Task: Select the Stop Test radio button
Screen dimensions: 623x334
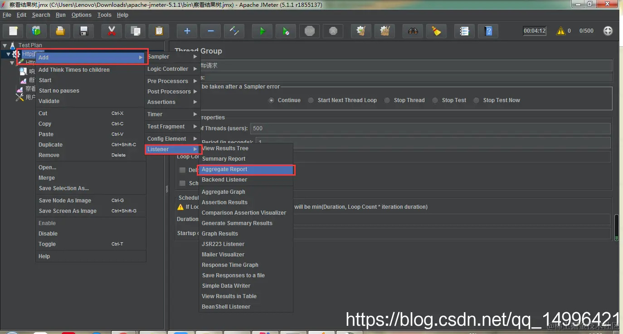Action: [435, 100]
